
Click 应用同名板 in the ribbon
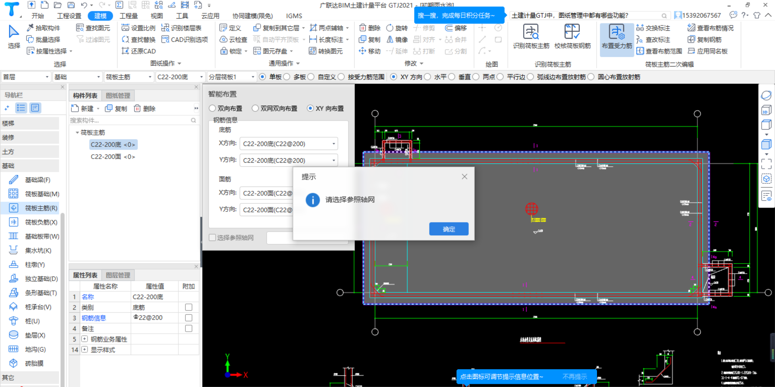point(708,51)
